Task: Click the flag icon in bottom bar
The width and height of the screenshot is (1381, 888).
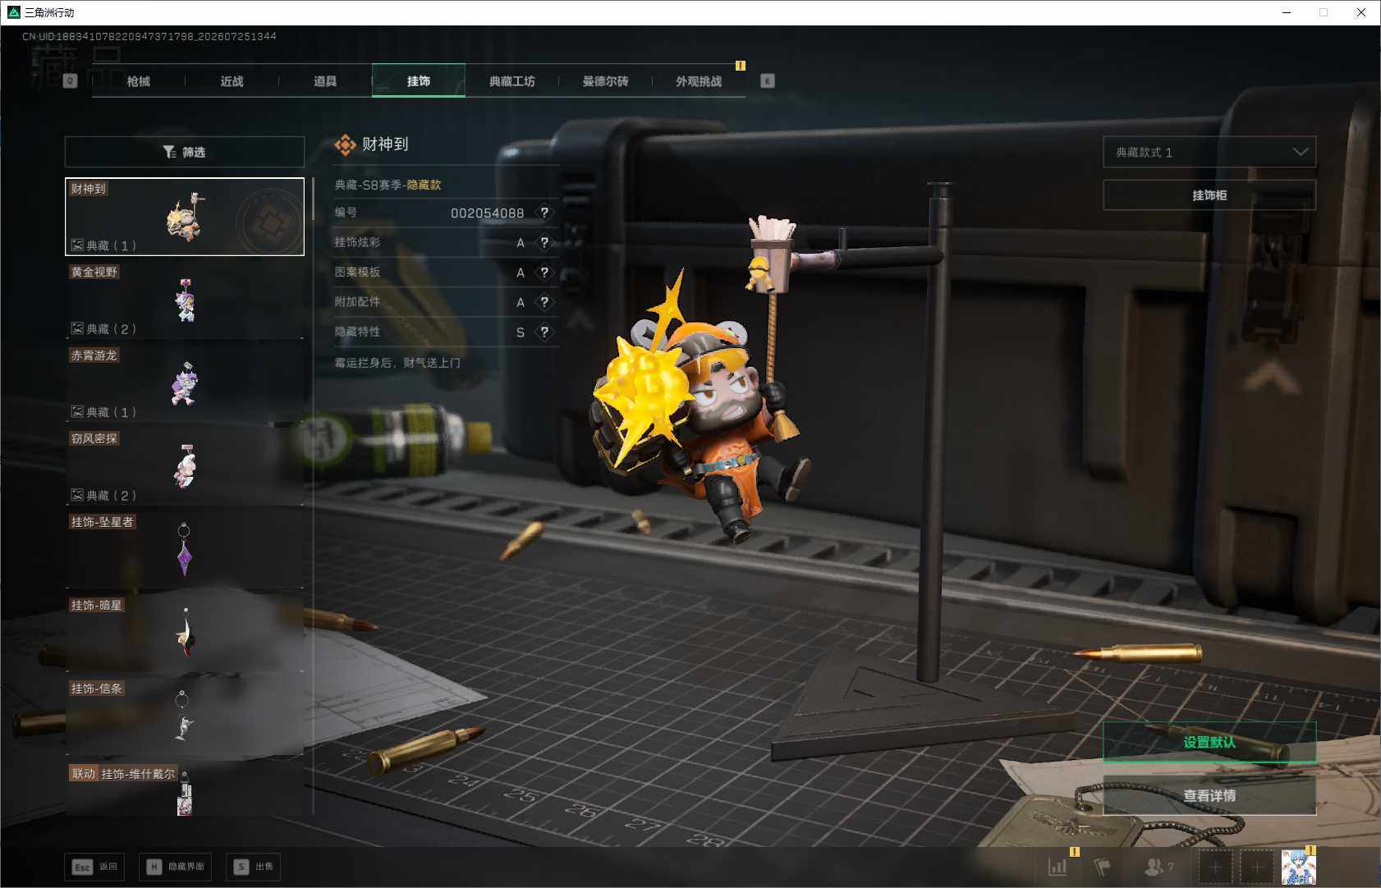Action: point(1102,867)
